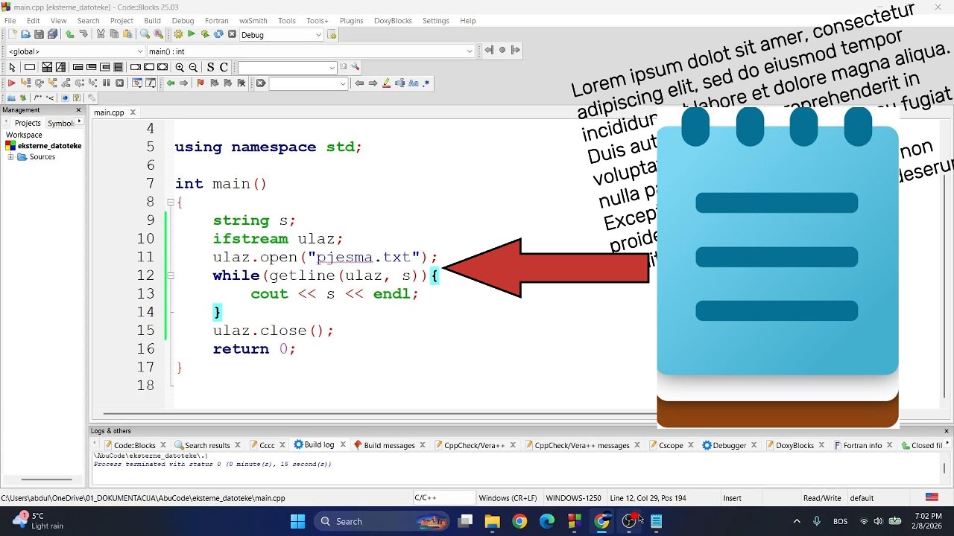
Task: Cut selection using the scissors icon
Action: click(x=101, y=34)
